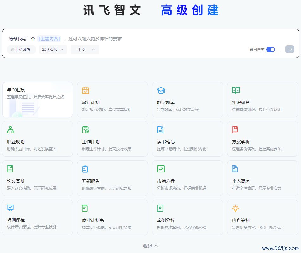
Task: Click the 培训课程 presentation board icon
Action: point(10,208)
